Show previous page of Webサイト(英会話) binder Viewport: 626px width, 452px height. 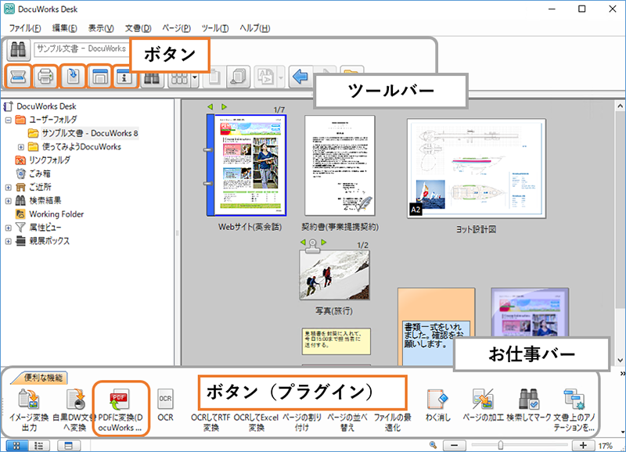click(210, 107)
